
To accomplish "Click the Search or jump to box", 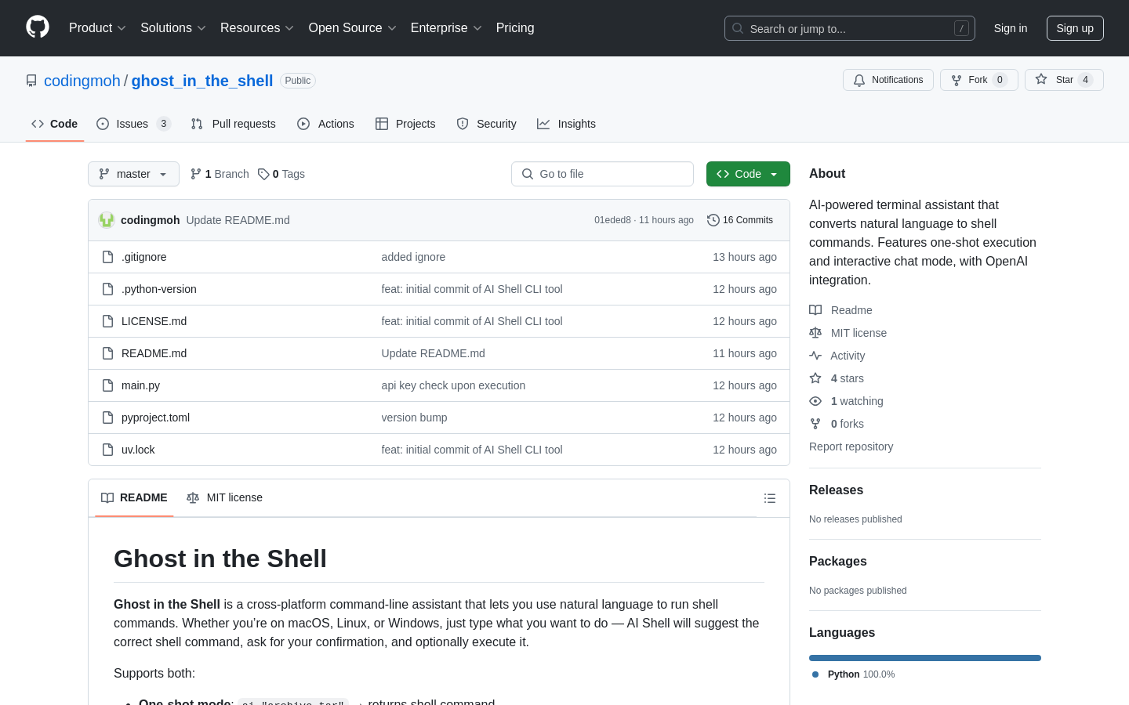I will 849,28.
